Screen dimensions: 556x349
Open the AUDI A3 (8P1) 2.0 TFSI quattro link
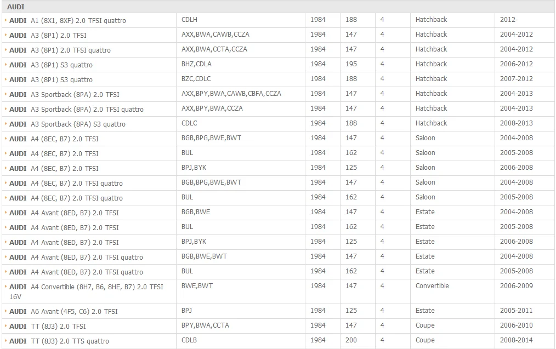click(x=60, y=50)
